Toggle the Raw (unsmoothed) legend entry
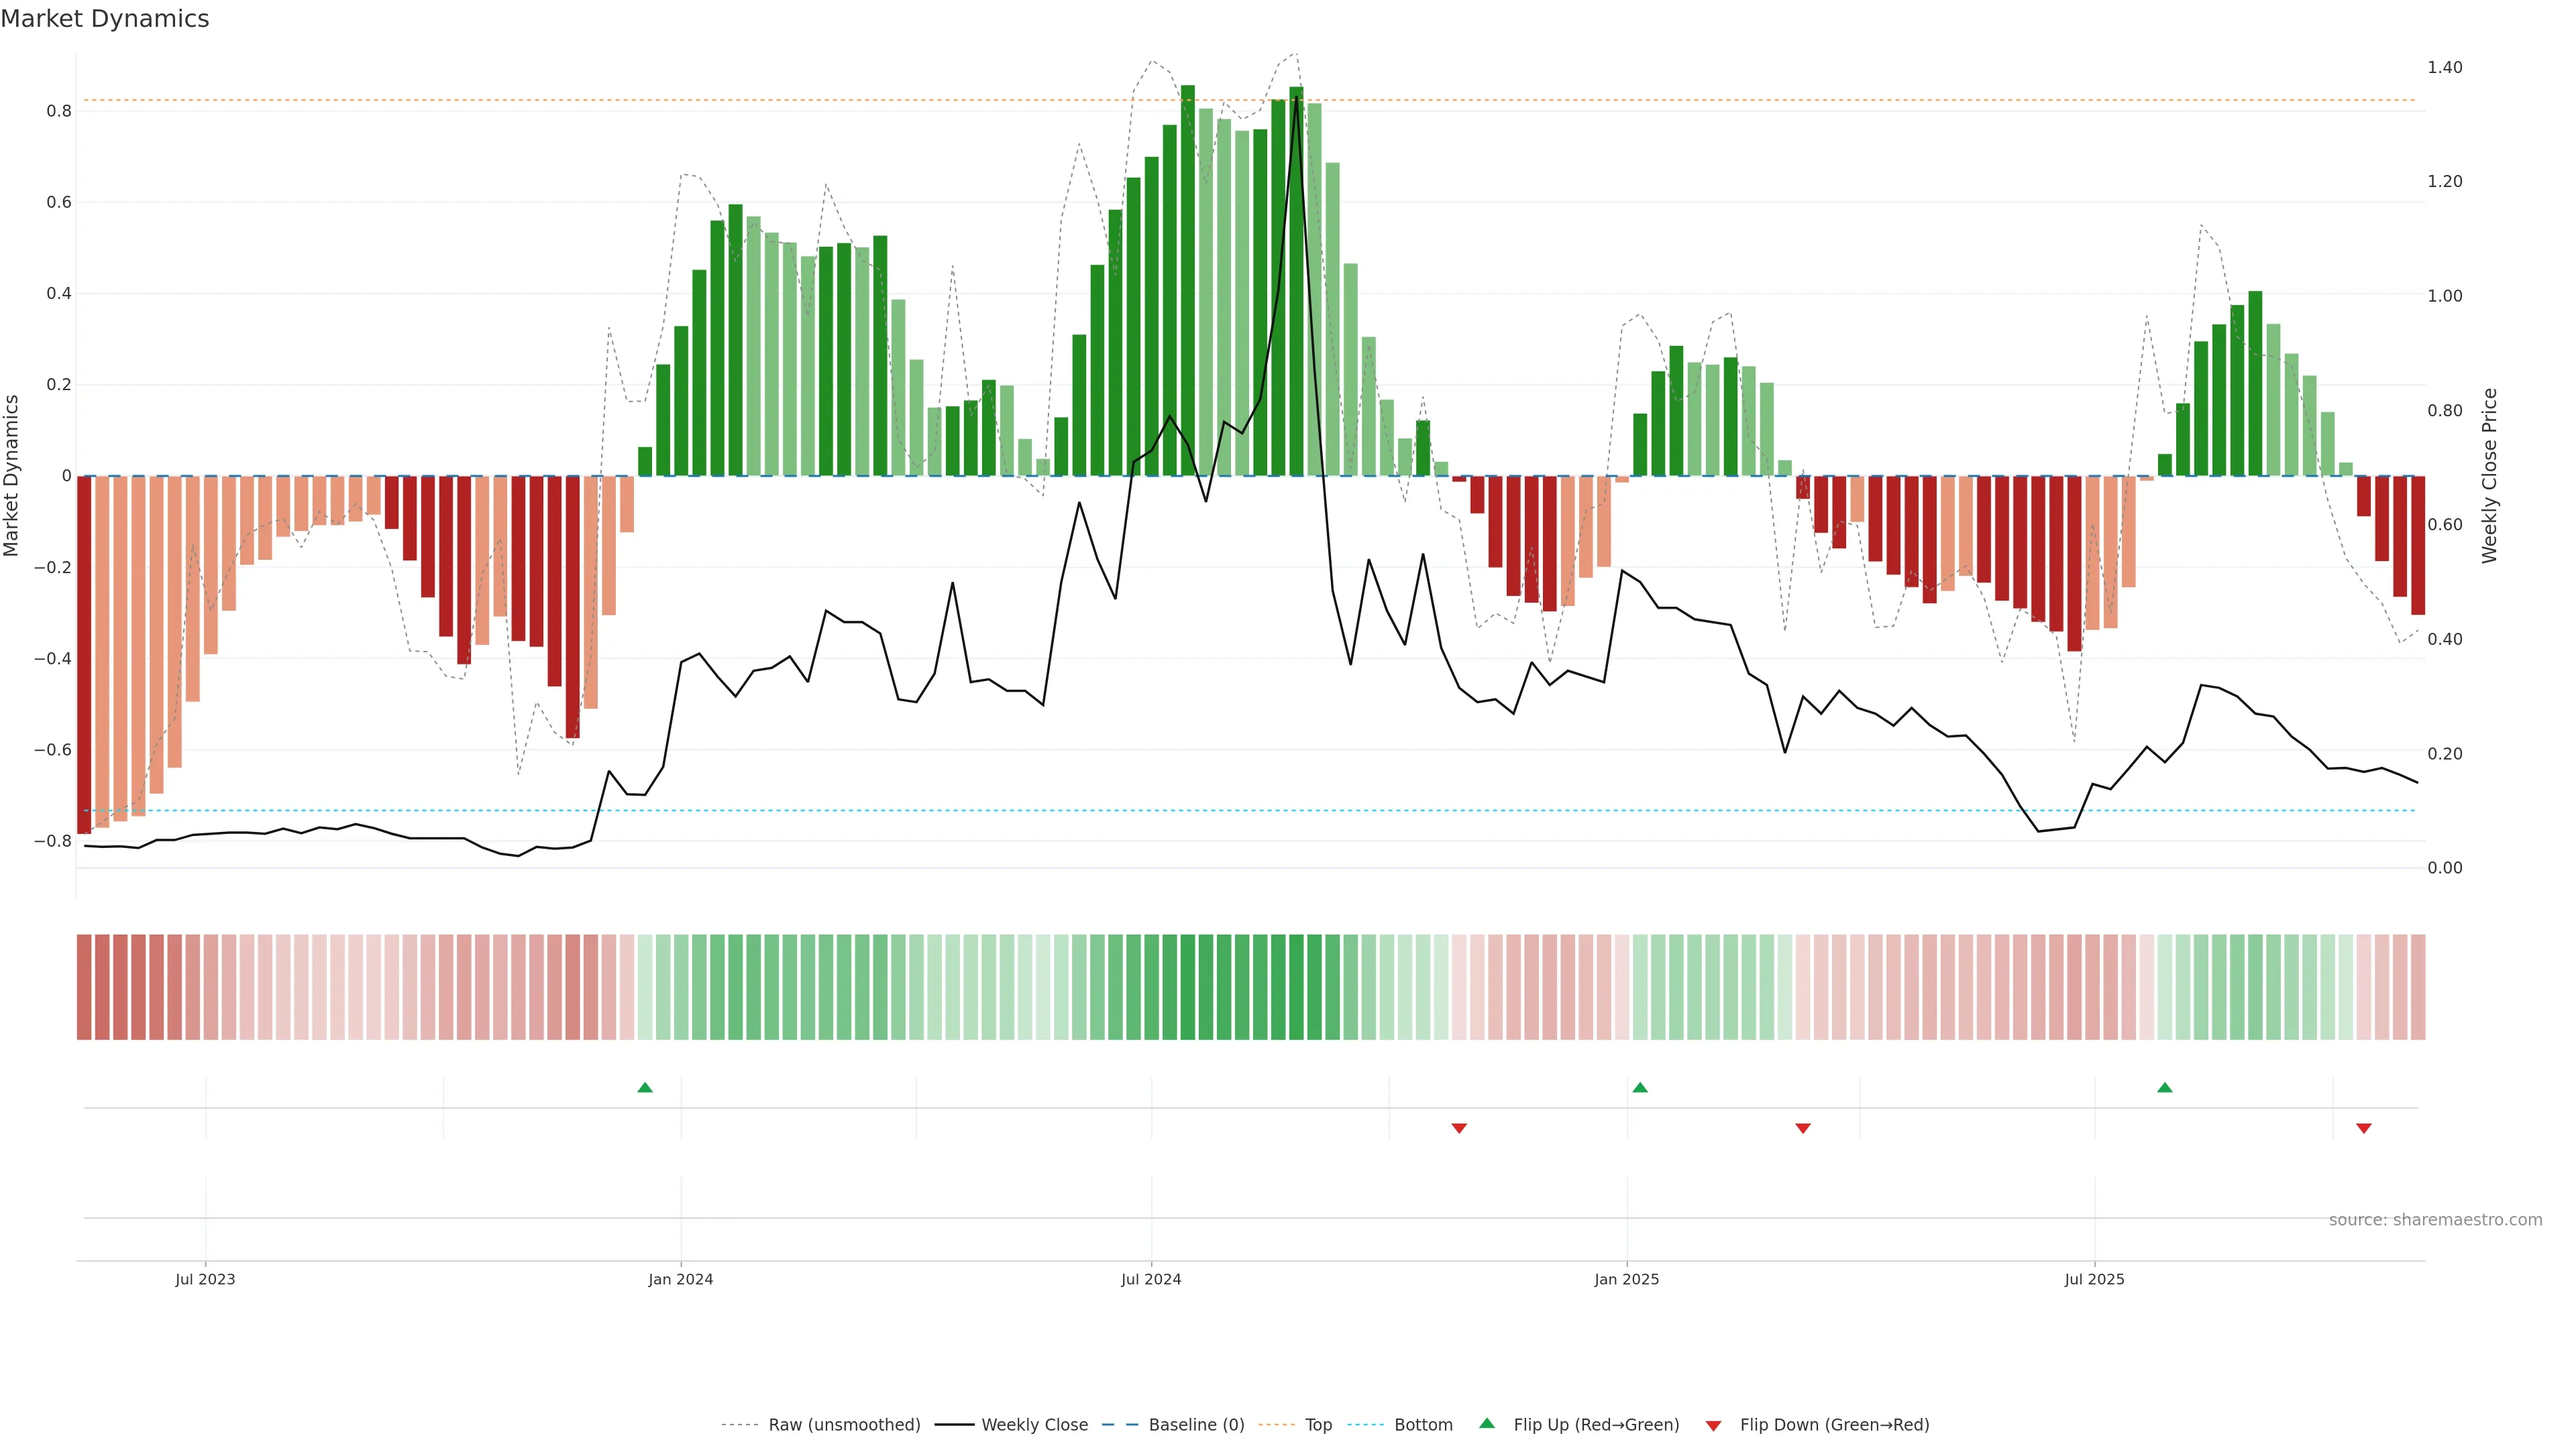 point(844,1425)
